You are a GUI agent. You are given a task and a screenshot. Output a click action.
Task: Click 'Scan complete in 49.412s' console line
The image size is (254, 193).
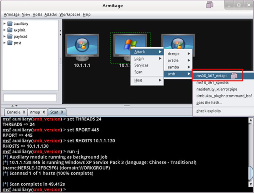pyautogui.click(x=37, y=184)
